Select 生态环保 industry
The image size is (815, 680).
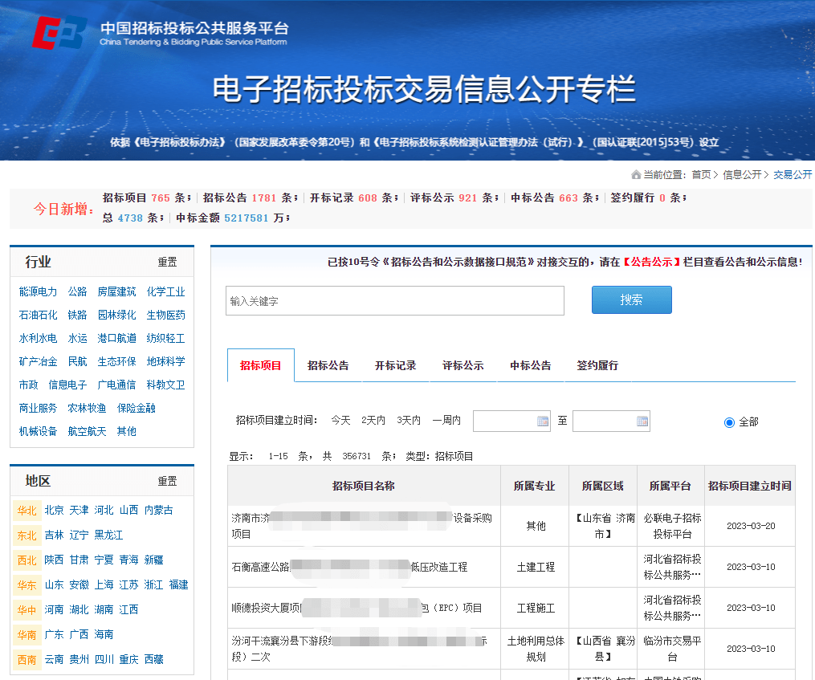[117, 361]
